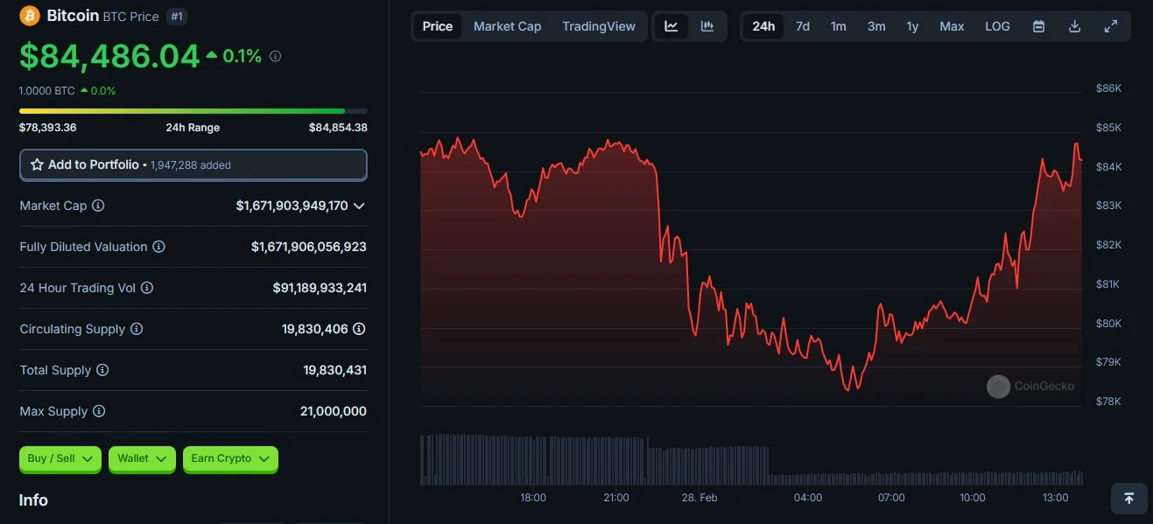Switch to the Market Cap tab

[507, 26]
